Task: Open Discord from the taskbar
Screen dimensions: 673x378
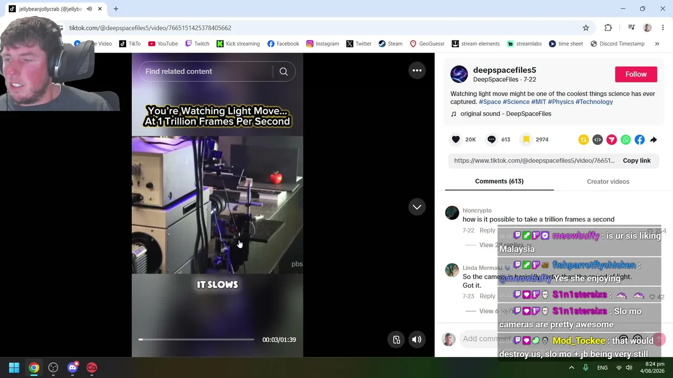Action: [x=73, y=367]
